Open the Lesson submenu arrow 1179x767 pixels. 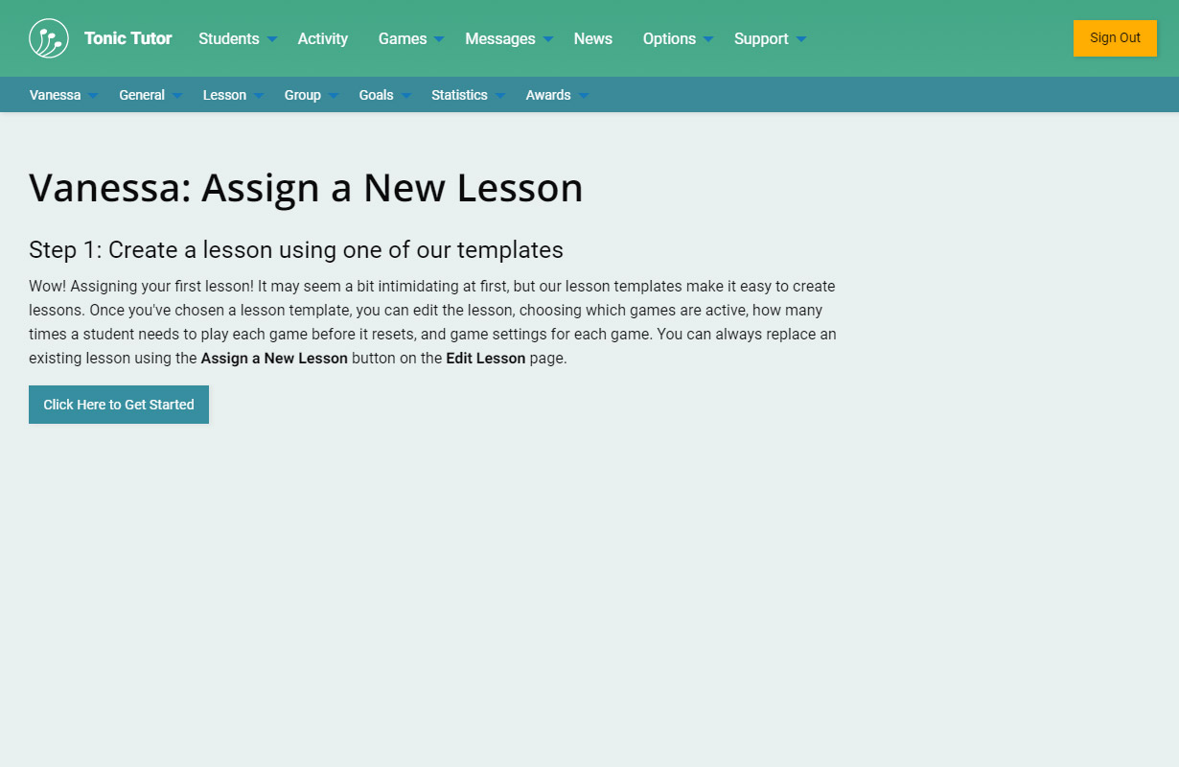pyautogui.click(x=259, y=96)
